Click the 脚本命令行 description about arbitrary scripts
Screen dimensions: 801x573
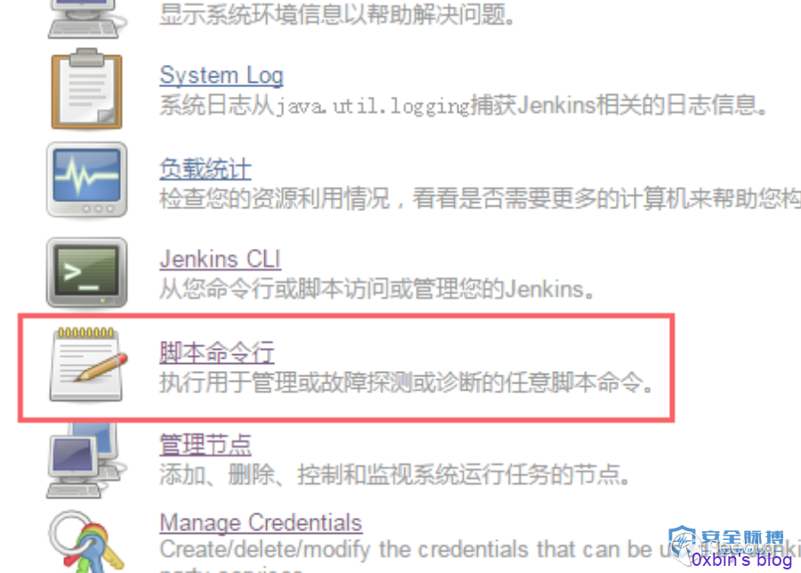406,382
